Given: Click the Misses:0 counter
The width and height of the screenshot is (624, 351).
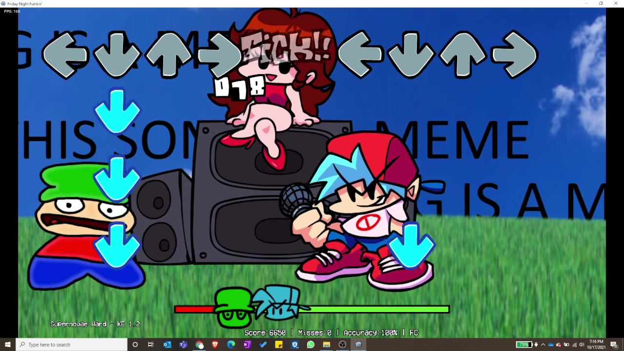Looking at the screenshot, I should [314, 332].
